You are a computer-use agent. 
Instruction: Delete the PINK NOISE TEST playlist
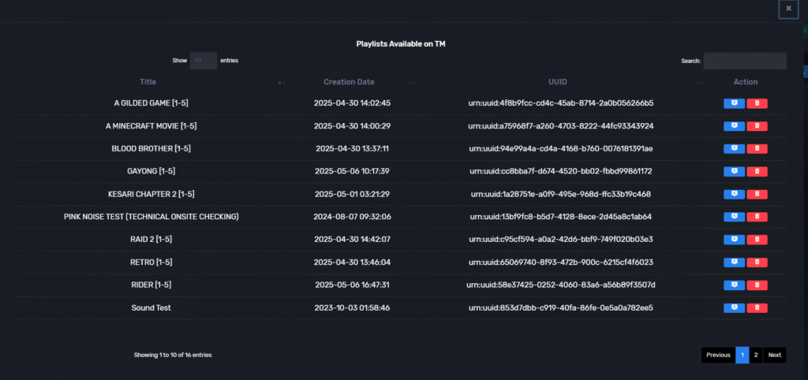pos(757,217)
